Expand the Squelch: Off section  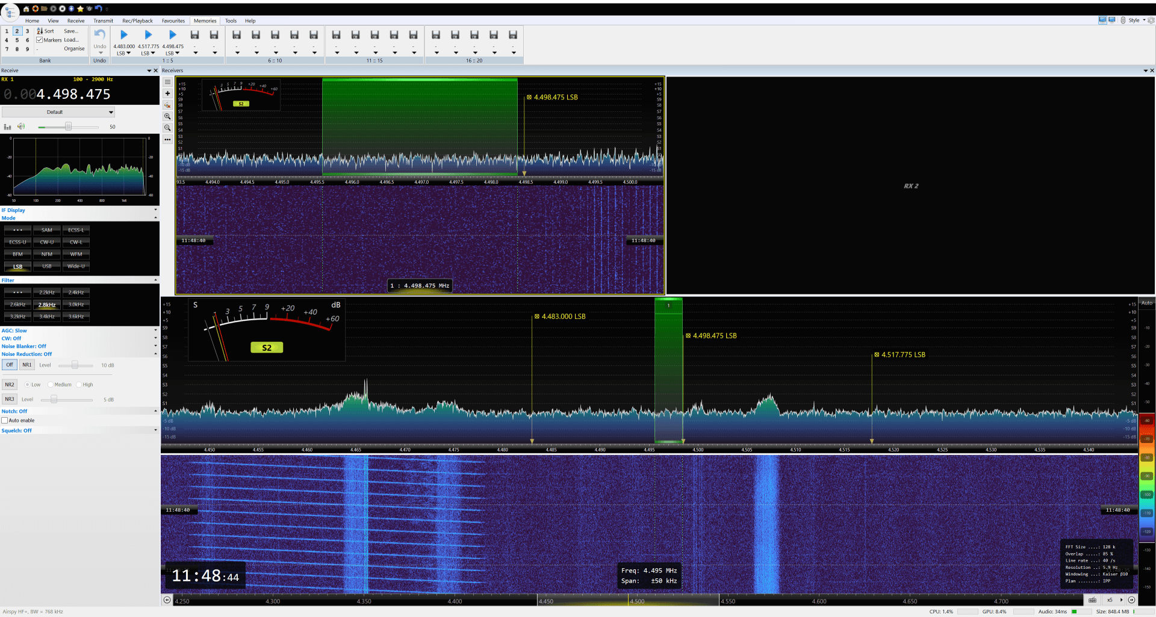tap(155, 430)
